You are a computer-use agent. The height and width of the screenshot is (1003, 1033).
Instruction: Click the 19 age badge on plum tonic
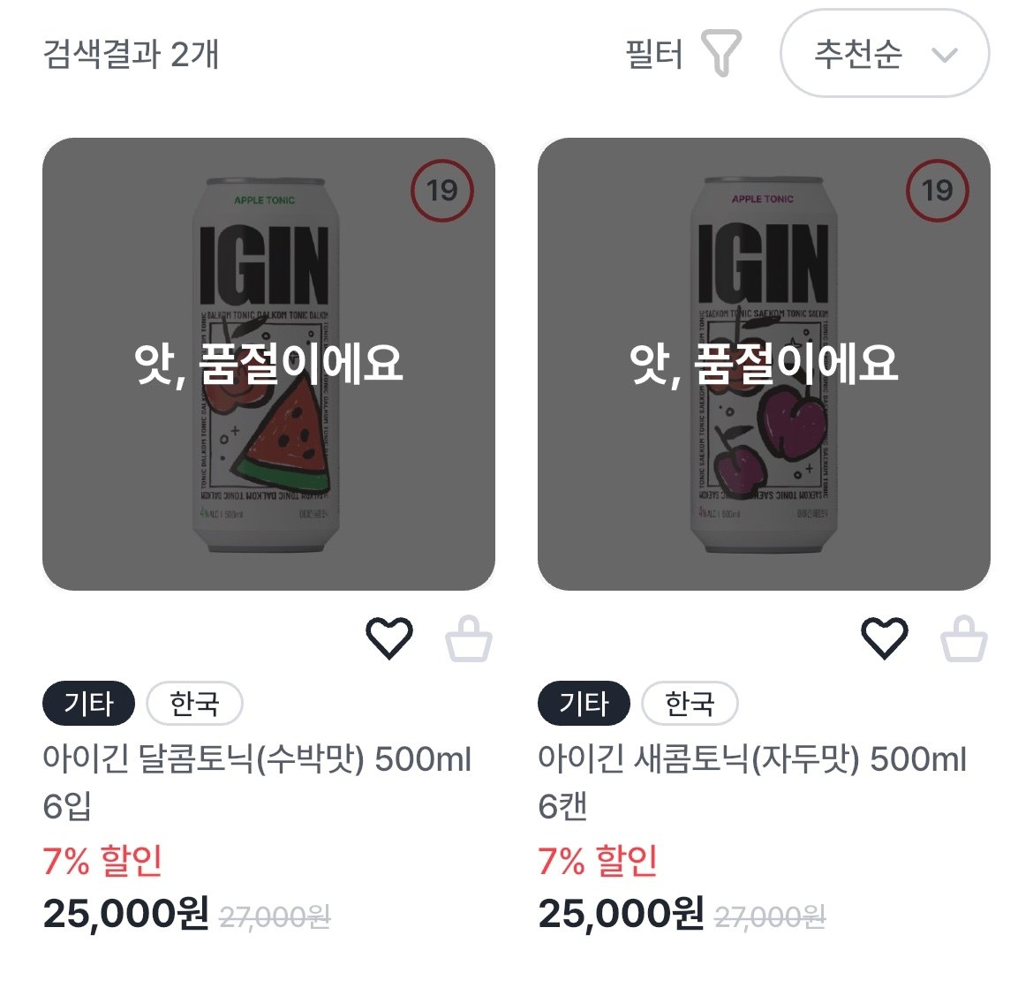[x=936, y=189]
